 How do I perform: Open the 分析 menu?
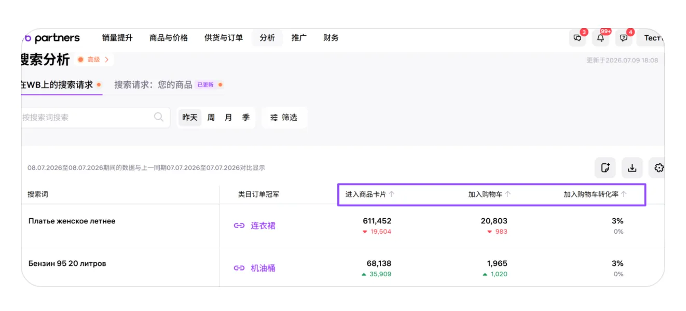[x=267, y=38]
